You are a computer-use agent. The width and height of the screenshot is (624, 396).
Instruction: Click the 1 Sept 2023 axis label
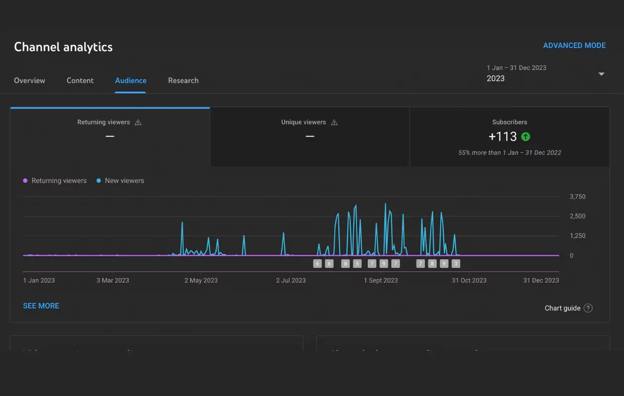381,280
